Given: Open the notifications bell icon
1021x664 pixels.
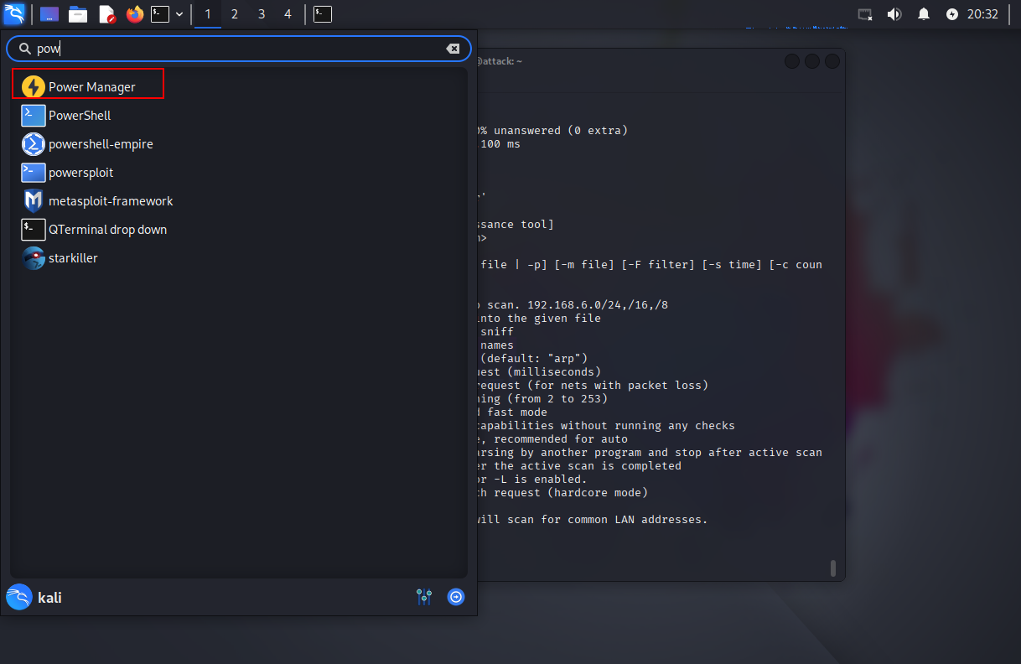Looking at the screenshot, I should pyautogui.click(x=924, y=14).
